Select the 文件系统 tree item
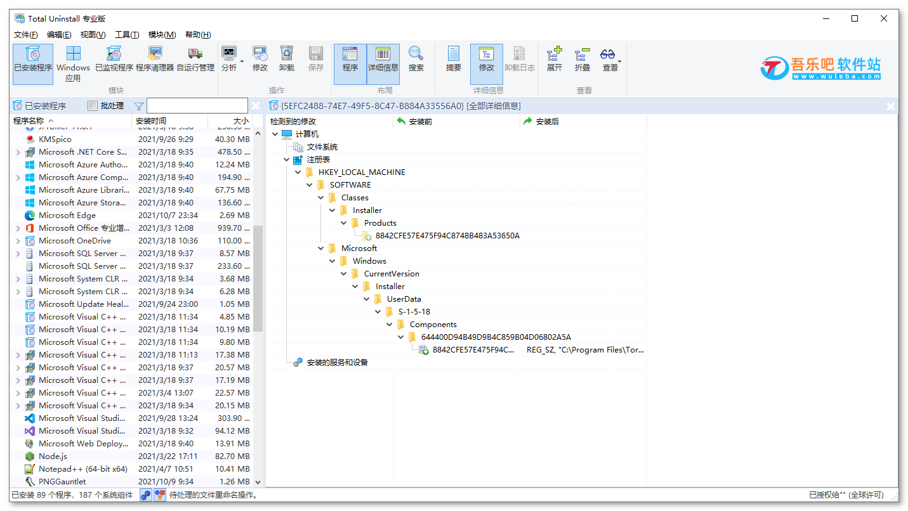Screen dimensions: 908x511 (x=322, y=146)
